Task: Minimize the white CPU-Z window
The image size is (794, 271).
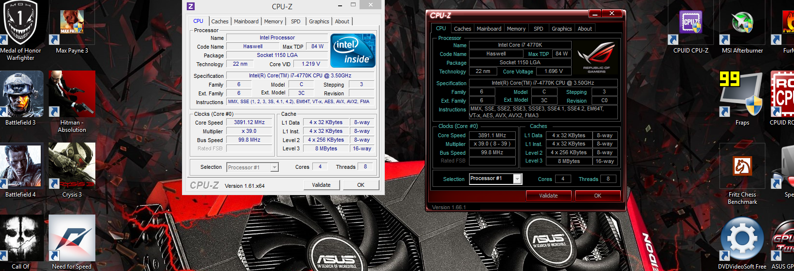Action: pos(340,5)
